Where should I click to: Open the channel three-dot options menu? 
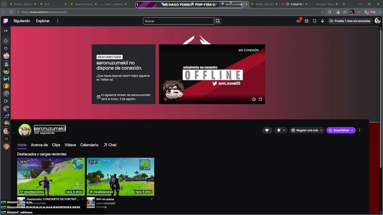click(360, 130)
